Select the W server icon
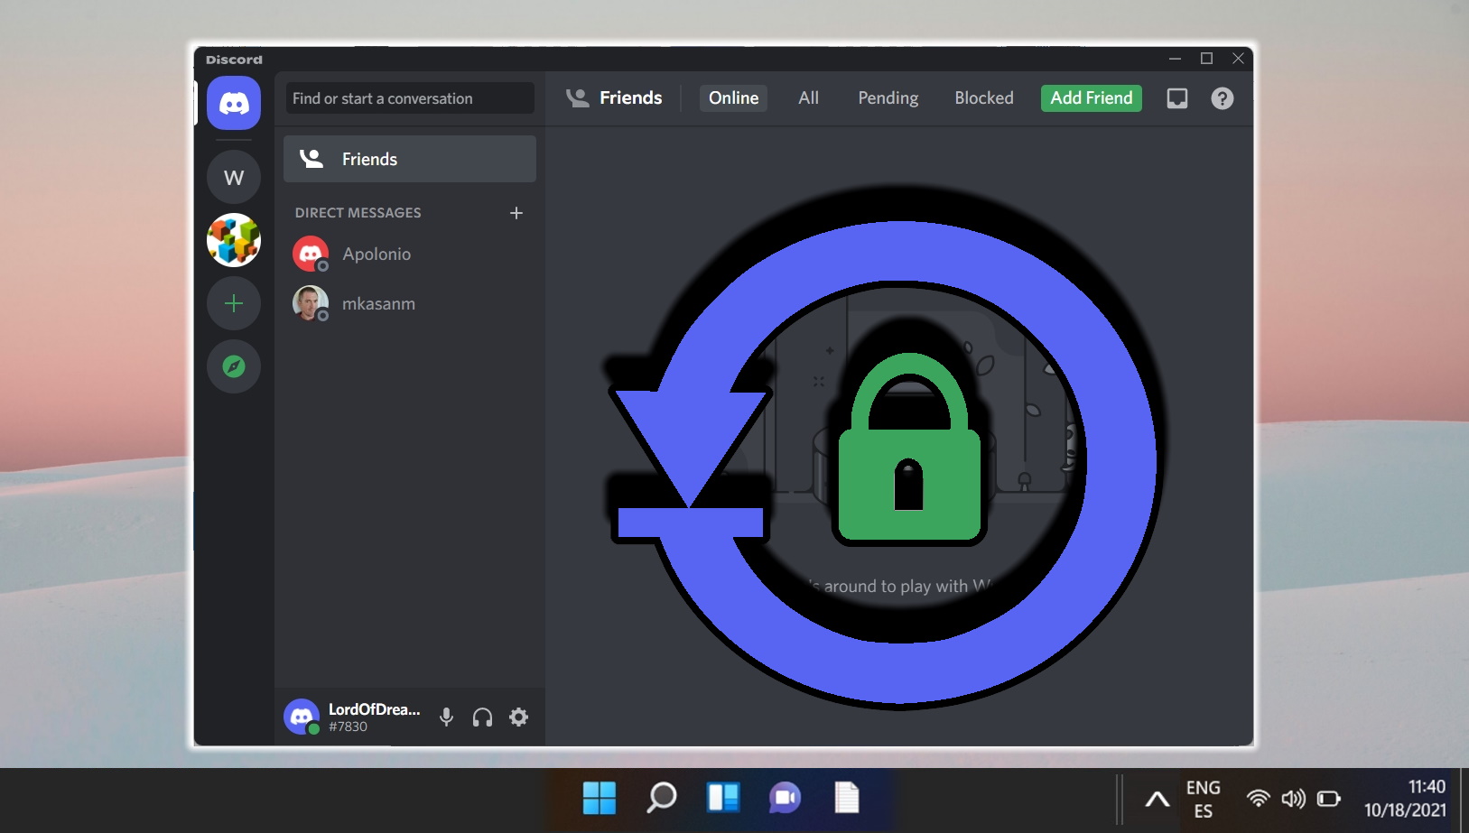This screenshot has height=833, width=1469. [233, 177]
